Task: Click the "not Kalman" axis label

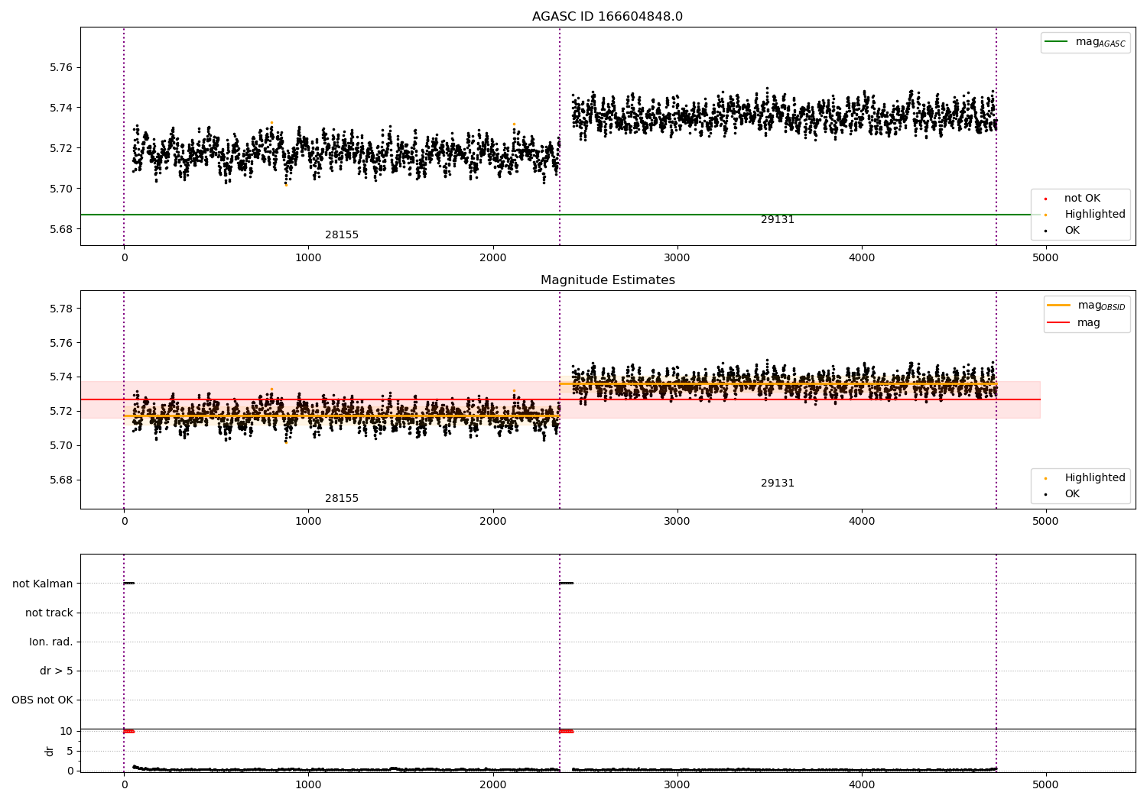Action: (43, 584)
